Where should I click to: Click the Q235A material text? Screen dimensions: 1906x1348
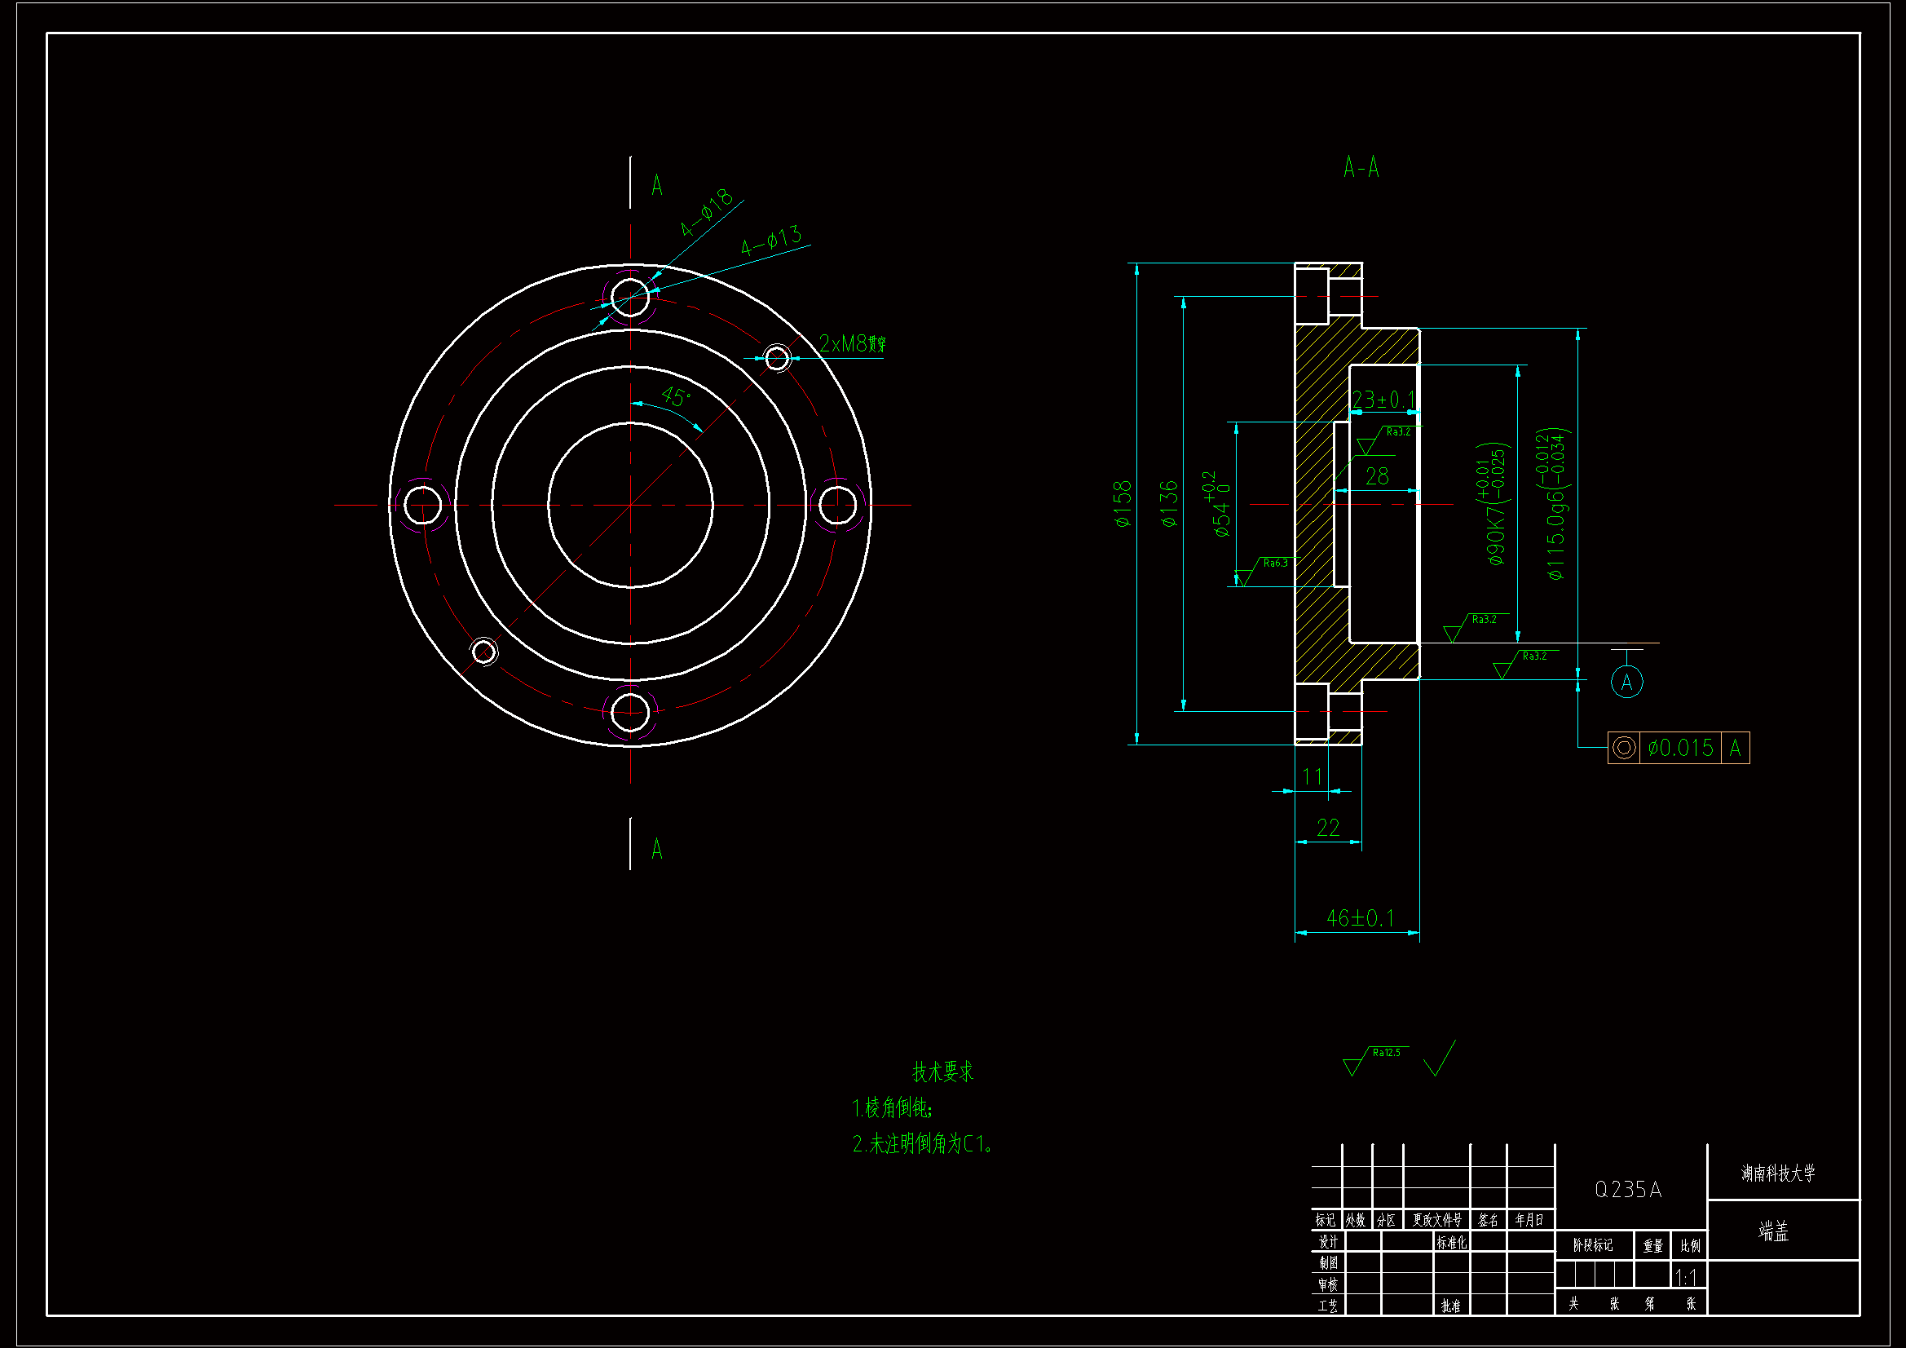pos(1628,1189)
